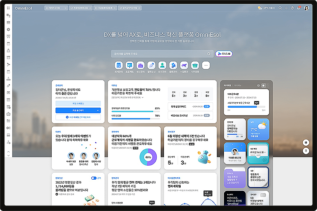The height and width of the screenshot is (211, 317).
Task: Click the sidebar up chevron
Action: point(8,152)
